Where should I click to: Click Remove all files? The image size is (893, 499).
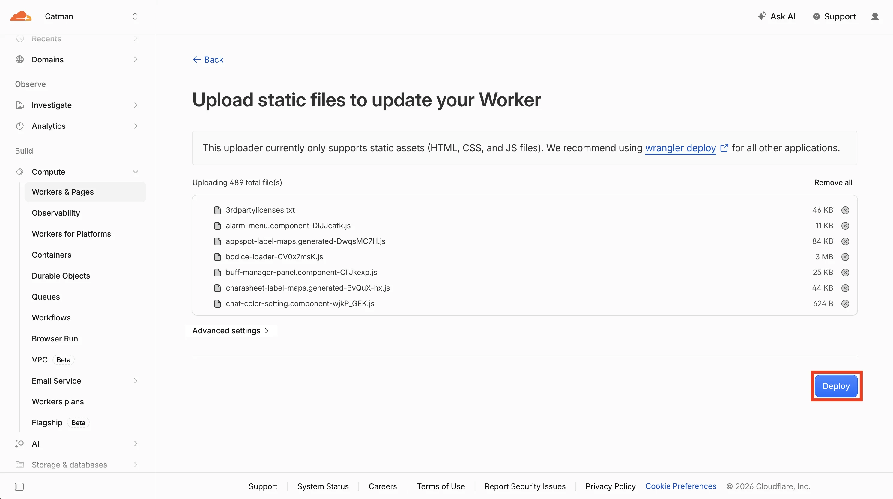click(833, 182)
